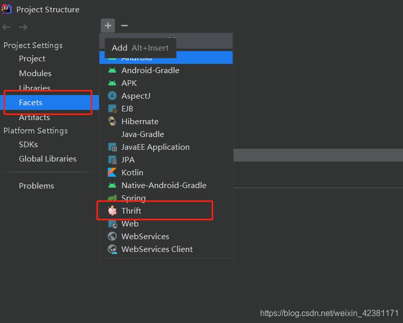Click the WebServices Client icon
This screenshot has height=323, width=403.
[113, 249]
